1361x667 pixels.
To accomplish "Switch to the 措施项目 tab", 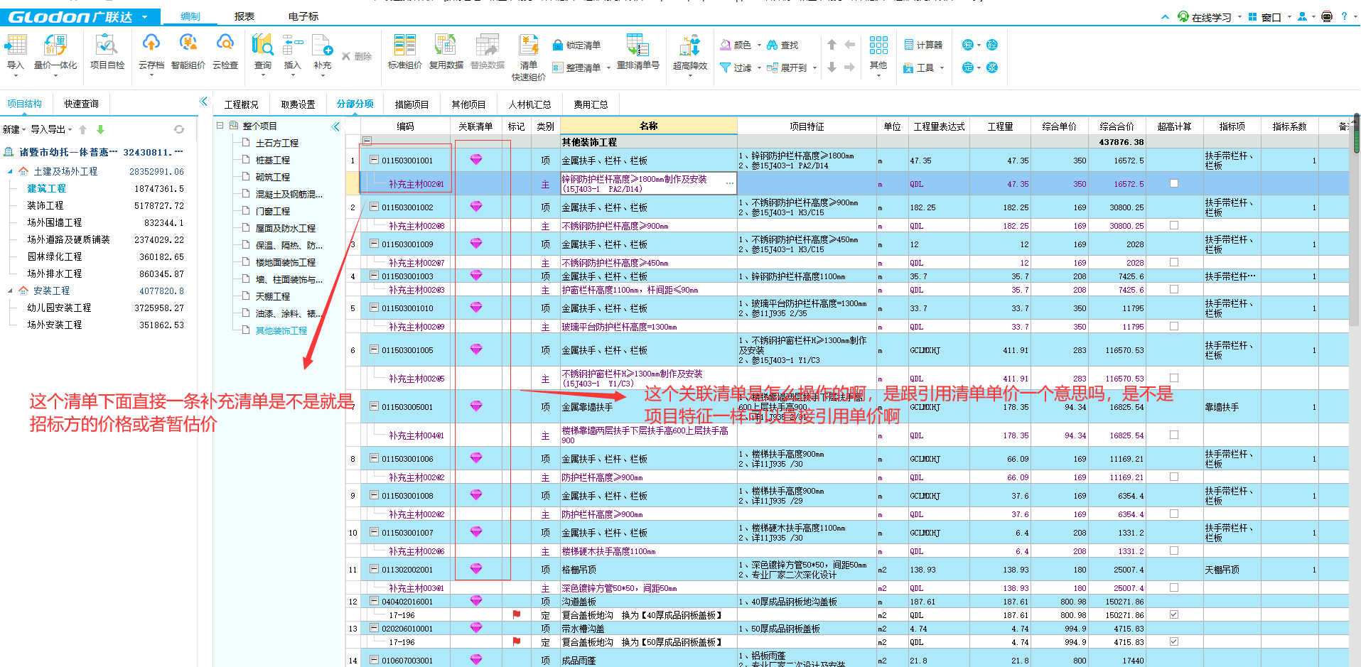I will point(411,104).
